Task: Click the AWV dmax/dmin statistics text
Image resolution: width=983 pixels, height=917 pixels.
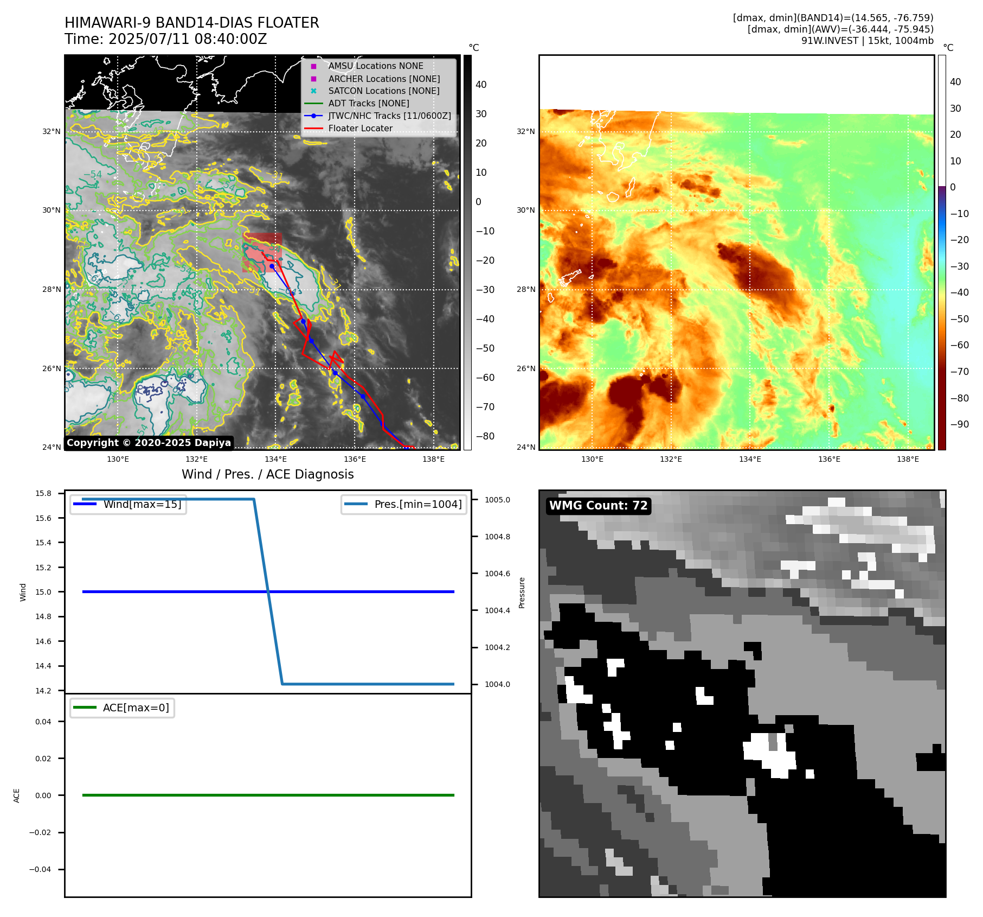Action: point(840,29)
